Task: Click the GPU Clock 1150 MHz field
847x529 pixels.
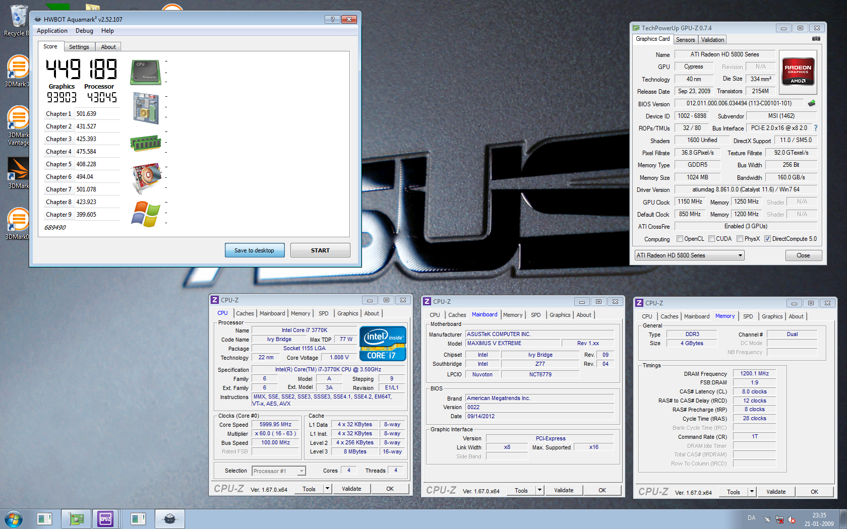Action: pyautogui.click(x=690, y=202)
